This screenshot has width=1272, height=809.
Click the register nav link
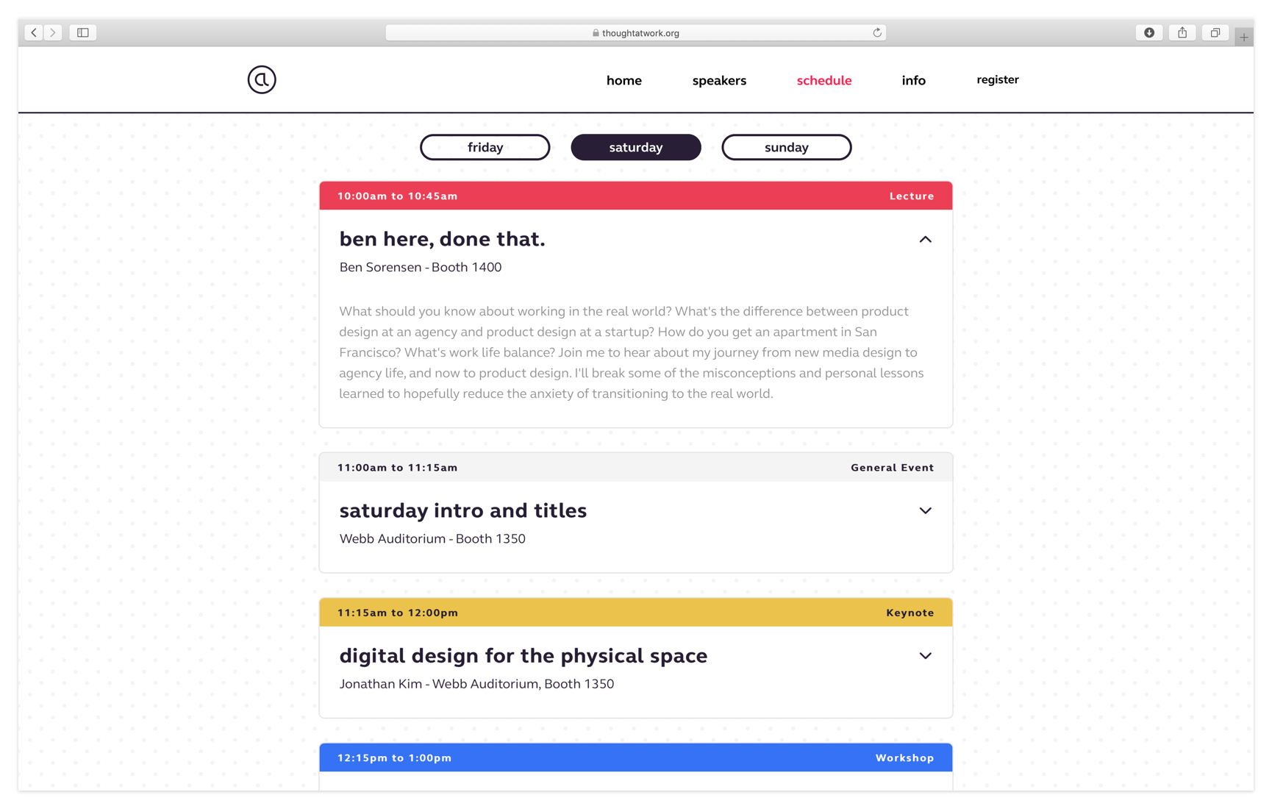click(x=998, y=79)
